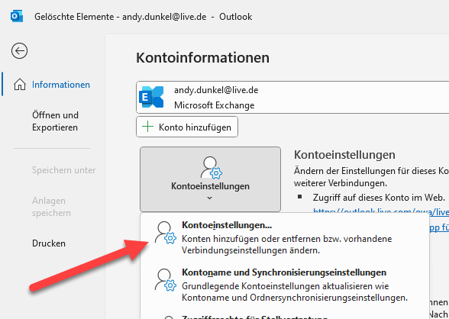Select the disabled Speichern unter item
The width and height of the screenshot is (449, 319).
click(x=63, y=170)
